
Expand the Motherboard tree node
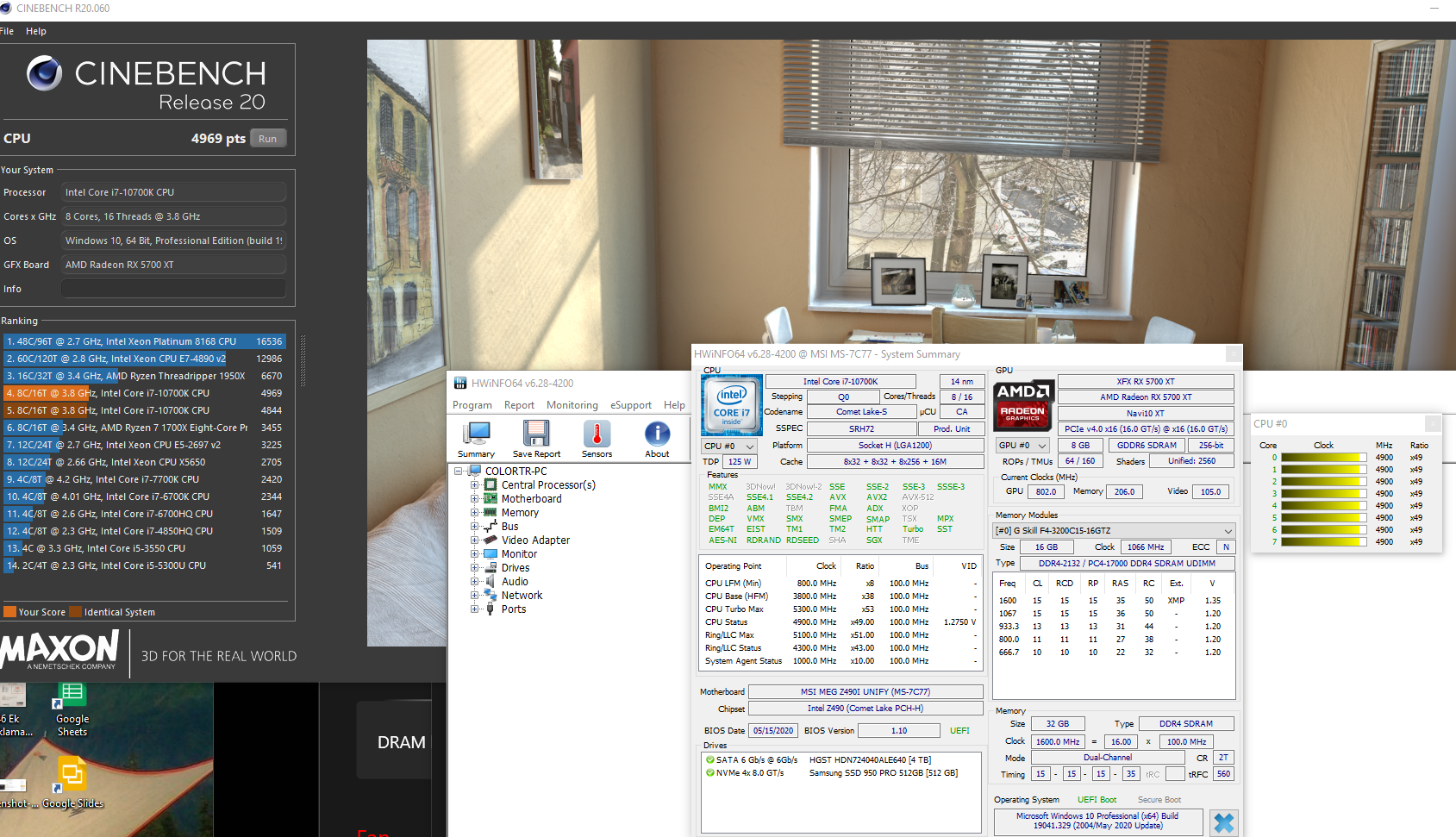click(x=475, y=499)
